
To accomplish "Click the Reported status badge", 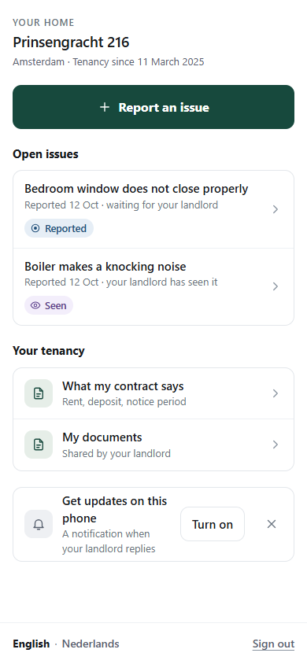I will [x=59, y=229].
